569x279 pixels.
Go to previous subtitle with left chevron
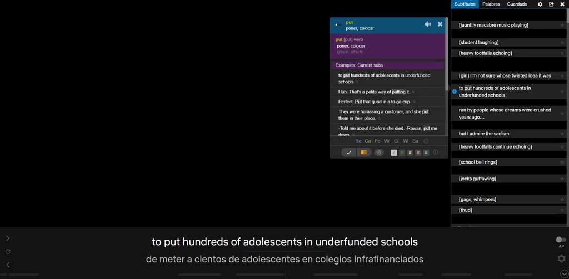(x=8, y=265)
